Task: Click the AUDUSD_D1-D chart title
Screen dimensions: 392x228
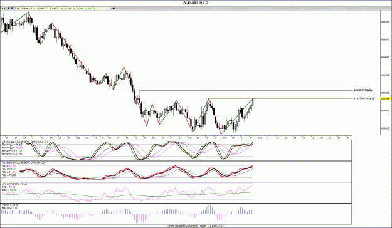Action: 196,3
